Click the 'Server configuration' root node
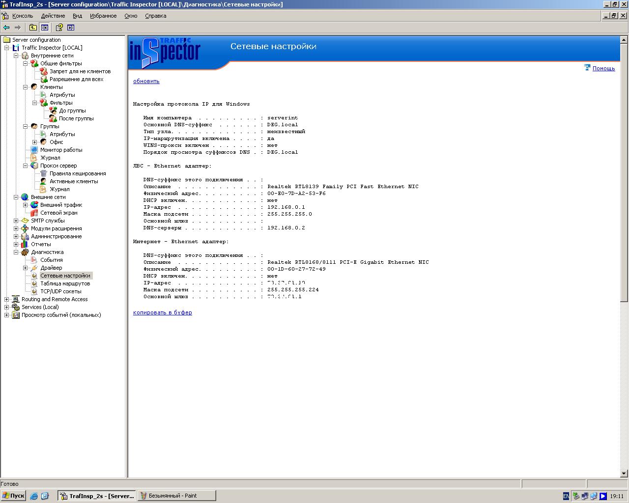This screenshot has width=629, height=503. click(x=36, y=40)
